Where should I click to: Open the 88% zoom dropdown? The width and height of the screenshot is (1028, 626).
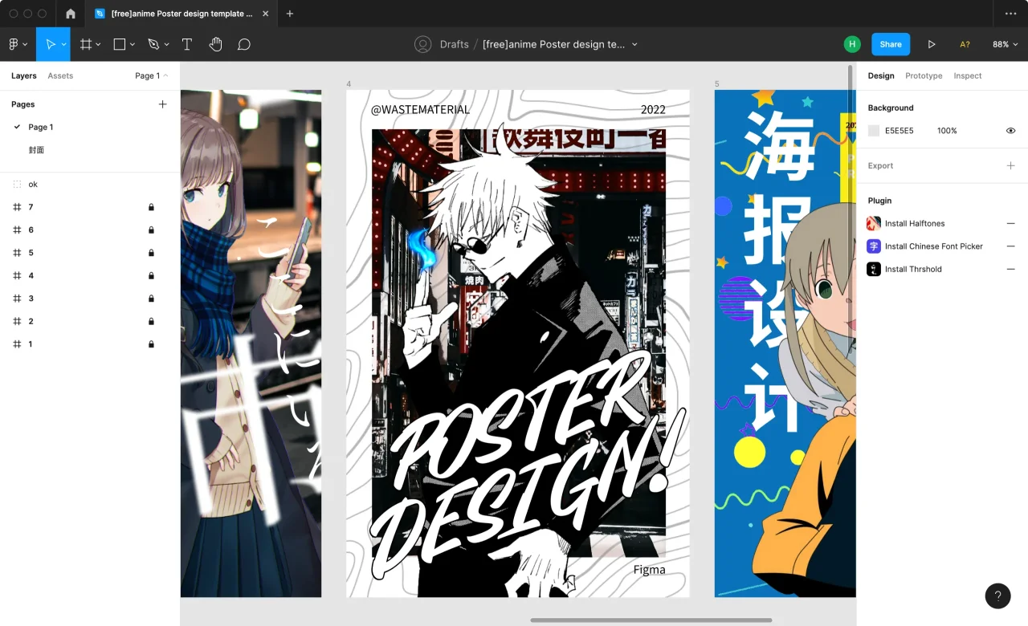click(1005, 44)
